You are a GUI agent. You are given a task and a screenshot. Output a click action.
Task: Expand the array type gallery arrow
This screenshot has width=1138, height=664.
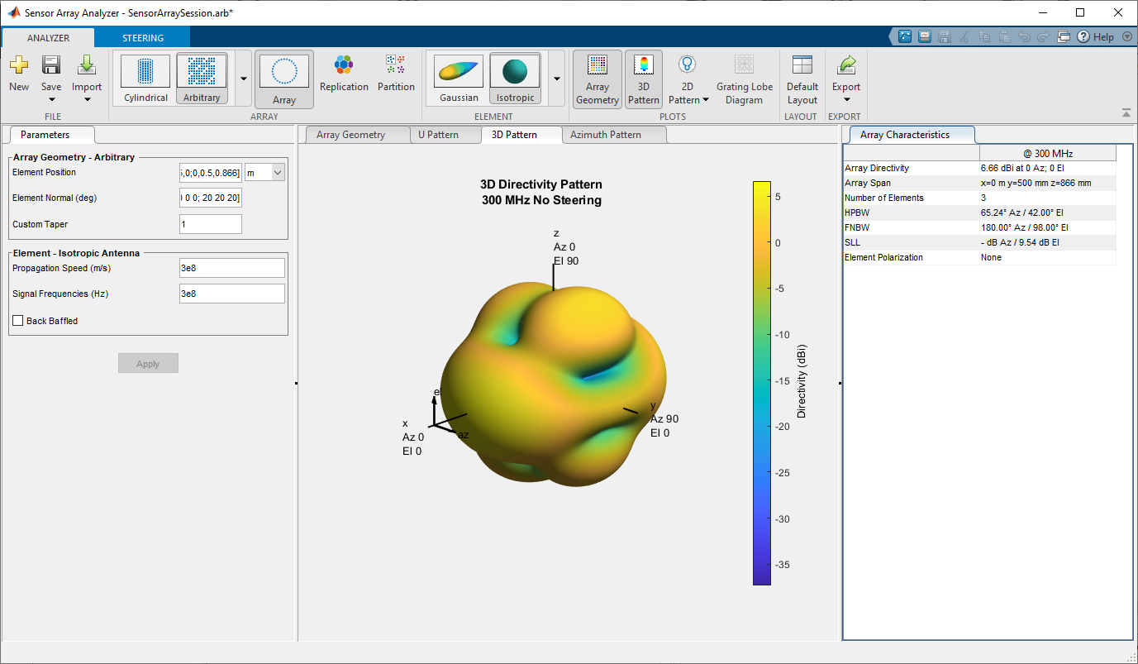244,79
